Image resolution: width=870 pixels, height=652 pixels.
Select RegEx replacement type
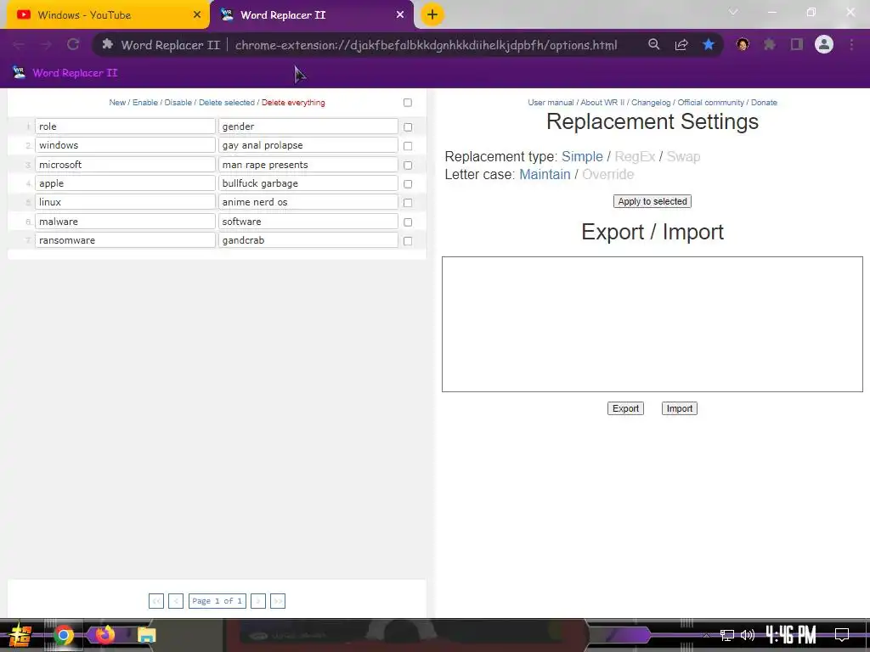pos(635,156)
